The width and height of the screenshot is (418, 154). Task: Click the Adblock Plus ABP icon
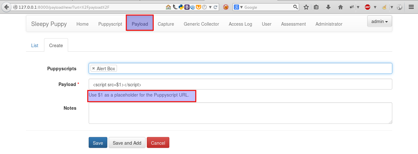(368, 7)
